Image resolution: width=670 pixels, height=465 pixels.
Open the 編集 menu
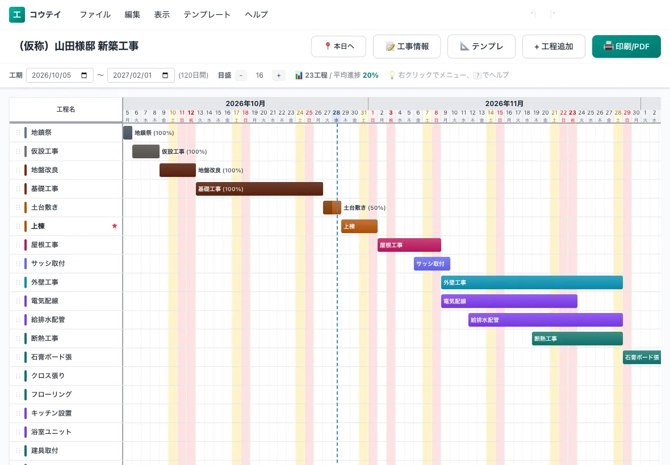coord(132,15)
